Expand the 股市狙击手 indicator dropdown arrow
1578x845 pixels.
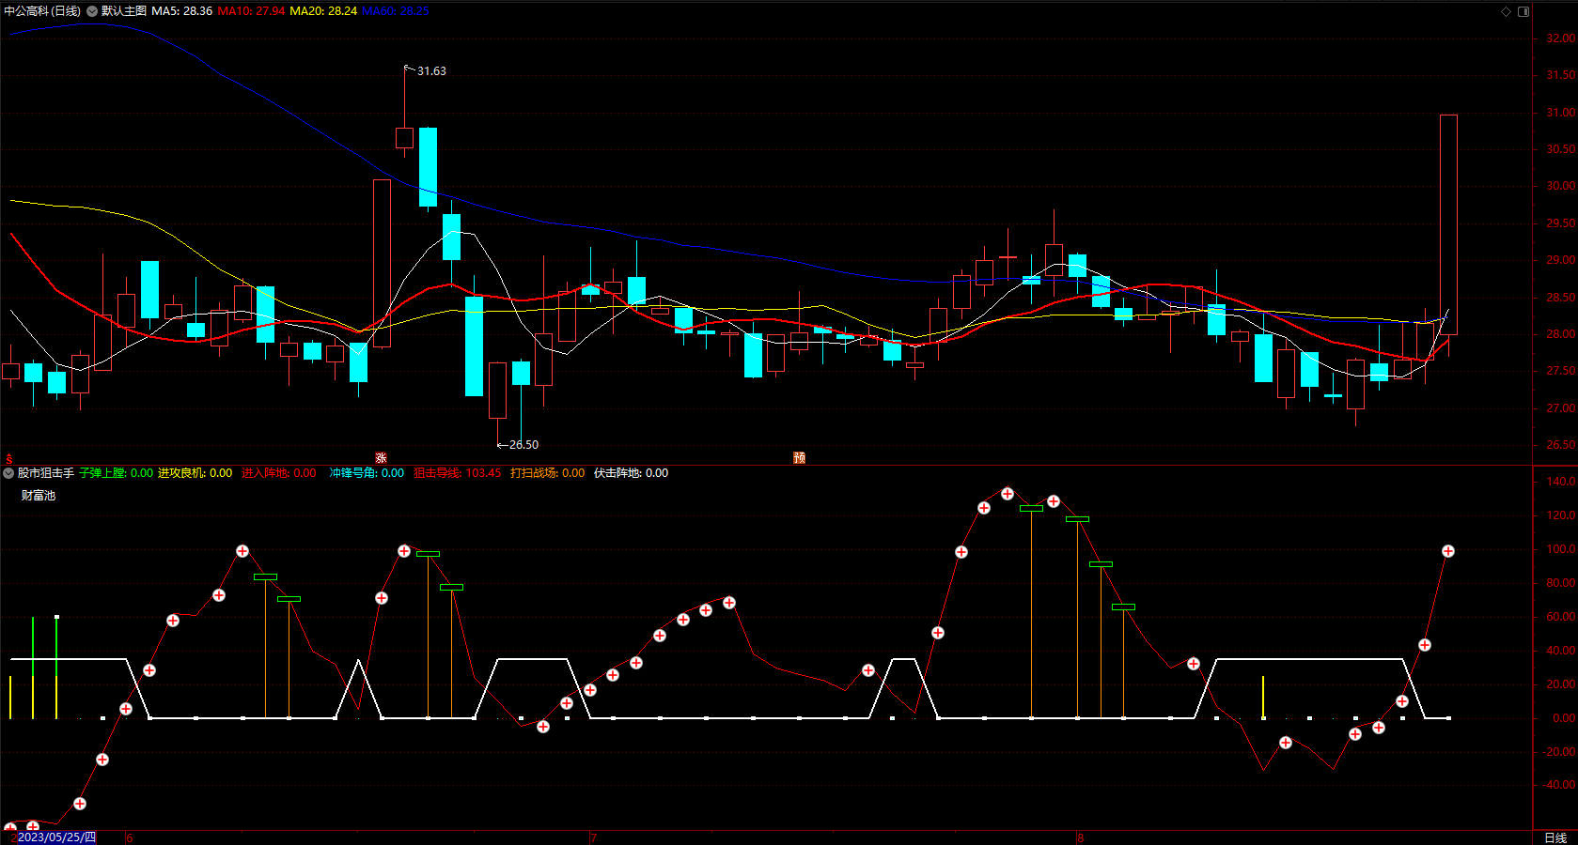(8, 473)
